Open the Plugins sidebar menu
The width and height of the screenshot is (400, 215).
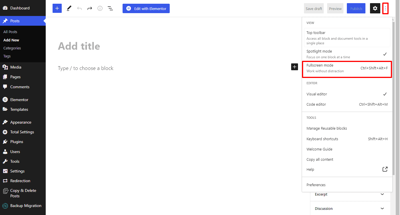click(x=17, y=142)
